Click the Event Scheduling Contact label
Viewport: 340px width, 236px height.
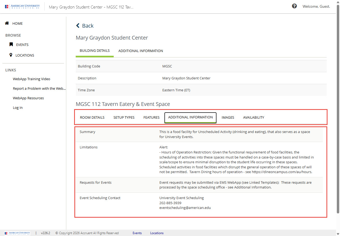coord(100,198)
